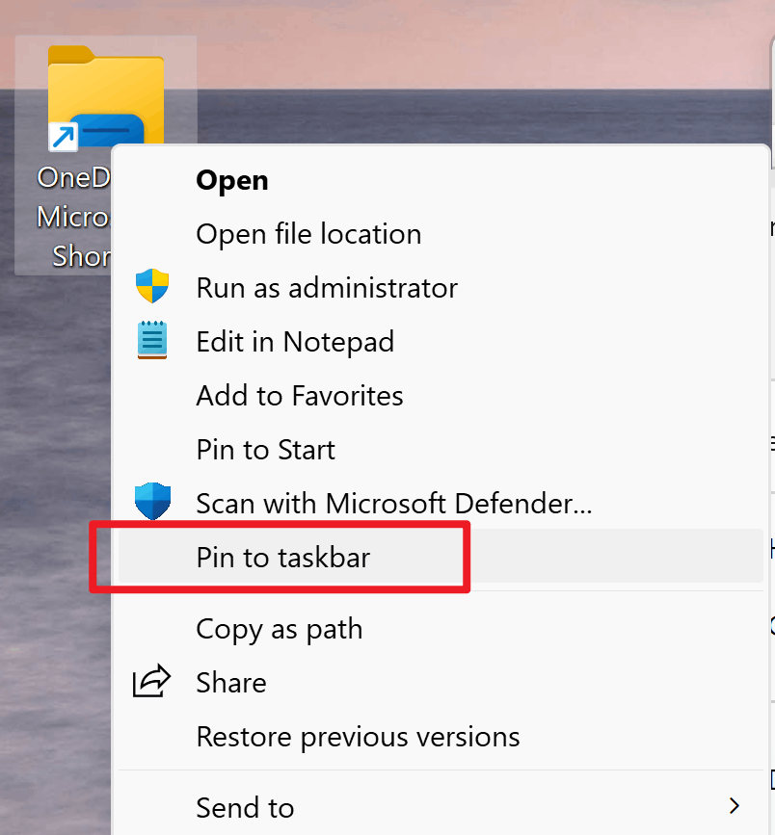Select Scan with Microsoft Defender
The height and width of the screenshot is (835, 775).
(441, 503)
